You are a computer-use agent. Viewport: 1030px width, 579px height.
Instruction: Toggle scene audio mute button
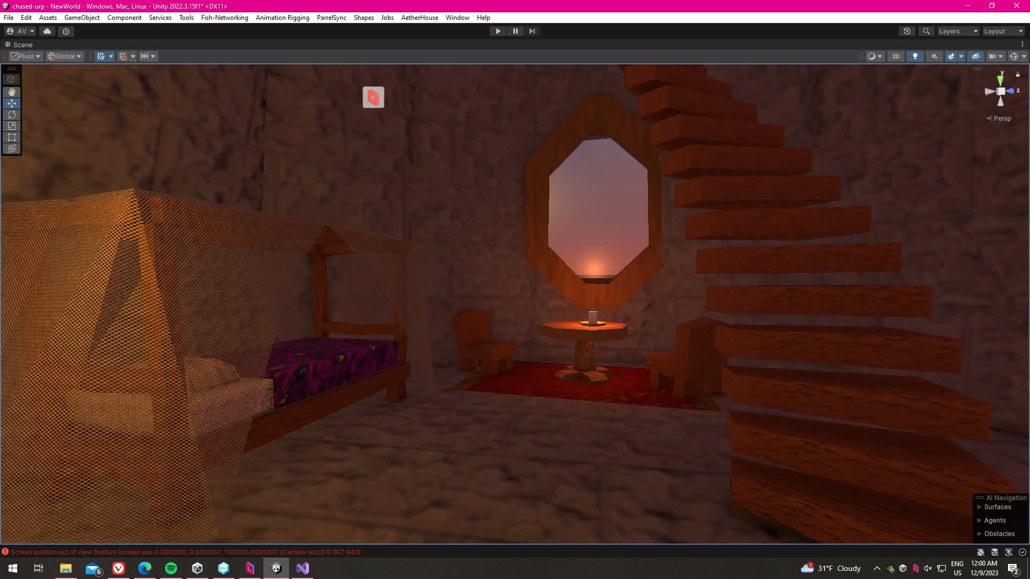[934, 56]
